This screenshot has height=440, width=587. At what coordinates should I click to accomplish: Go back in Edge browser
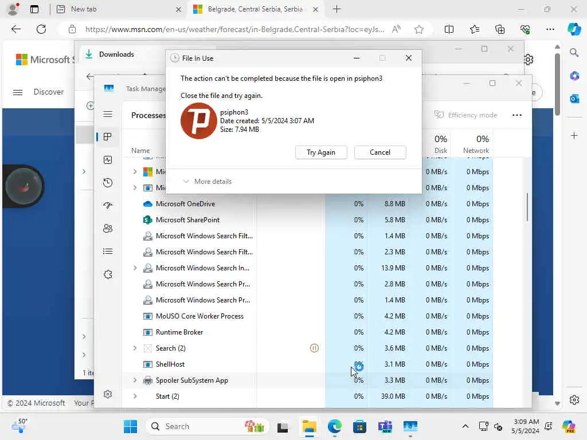click(x=15, y=29)
